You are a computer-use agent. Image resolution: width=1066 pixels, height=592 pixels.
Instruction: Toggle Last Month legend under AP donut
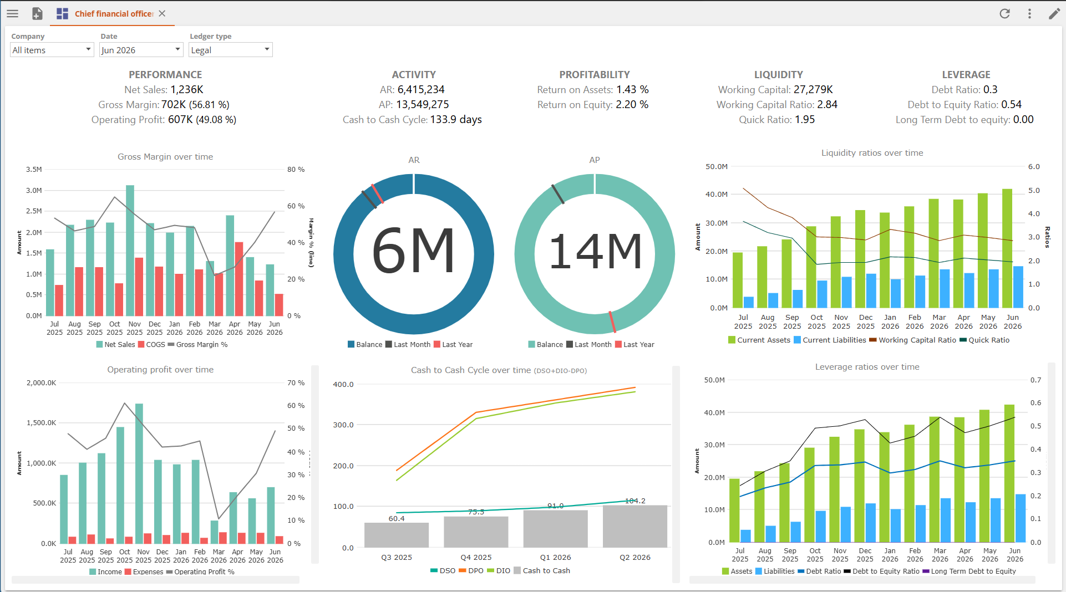[589, 345]
